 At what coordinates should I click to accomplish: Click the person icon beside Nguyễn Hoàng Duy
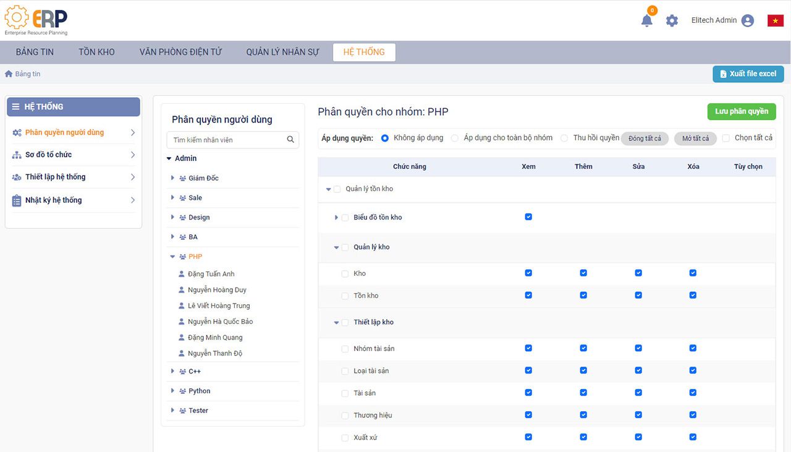point(182,290)
